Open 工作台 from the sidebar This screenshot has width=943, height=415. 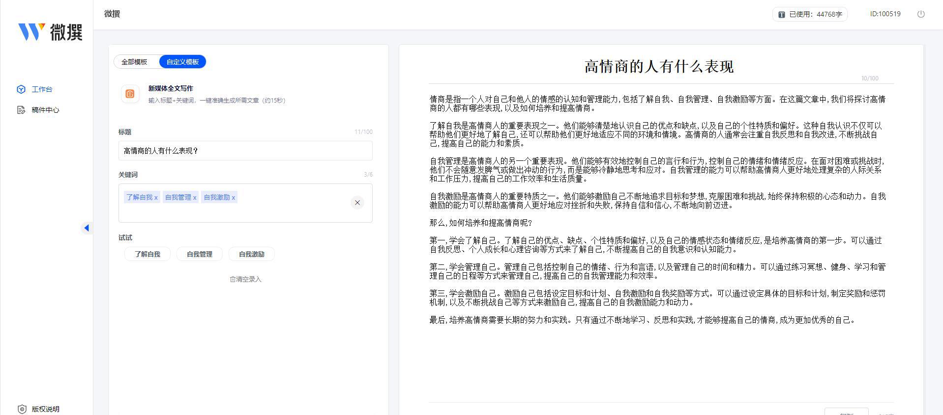(41, 89)
